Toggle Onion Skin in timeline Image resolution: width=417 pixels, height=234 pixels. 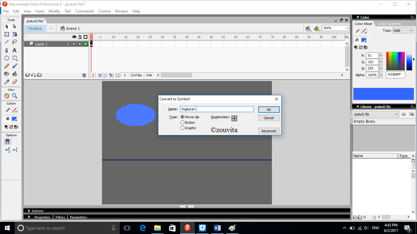100,75
